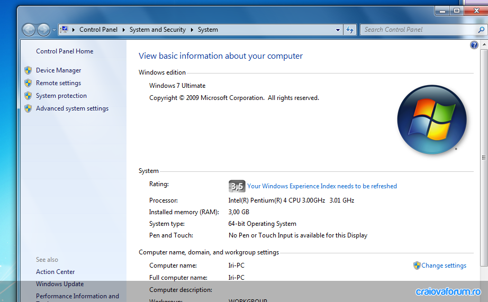
Task: Click the address bar Refresh button
Action: [350, 30]
